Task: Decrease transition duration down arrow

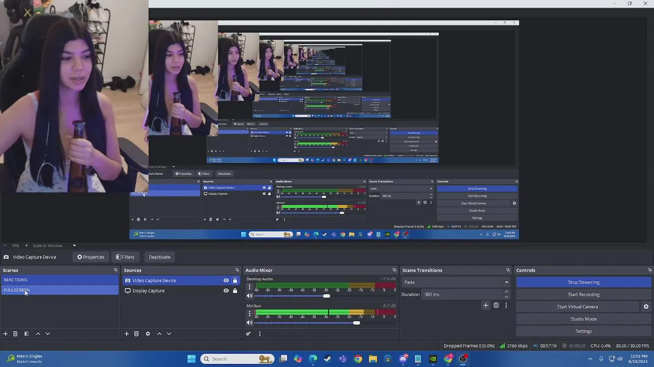Action: click(506, 297)
